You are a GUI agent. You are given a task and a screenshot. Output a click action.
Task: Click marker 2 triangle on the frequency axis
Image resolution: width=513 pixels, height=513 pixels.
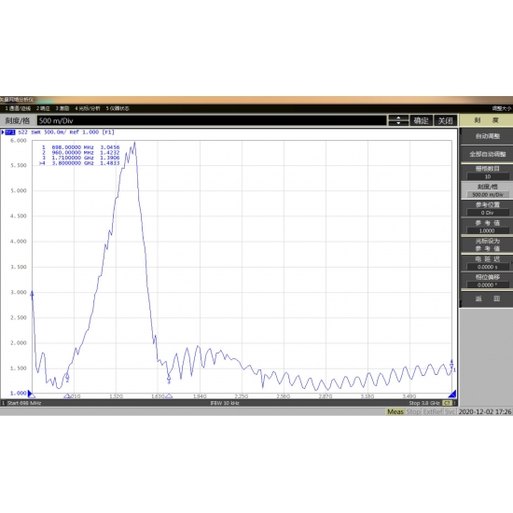point(67,396)
